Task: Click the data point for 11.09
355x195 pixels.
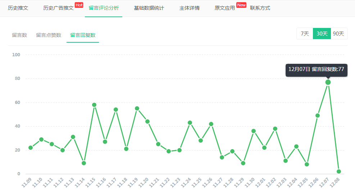Action: [31, 148]
